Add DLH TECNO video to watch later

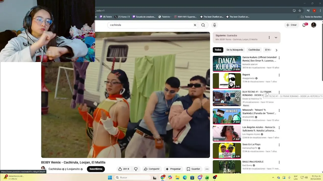tap(238, 94)
